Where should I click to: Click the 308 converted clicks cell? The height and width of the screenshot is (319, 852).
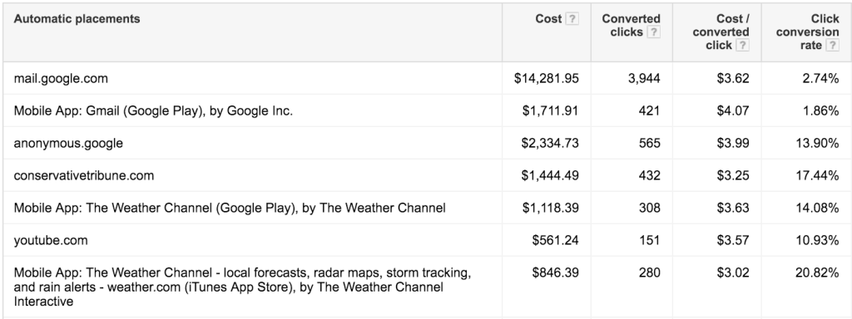click(x=649, y=208)
